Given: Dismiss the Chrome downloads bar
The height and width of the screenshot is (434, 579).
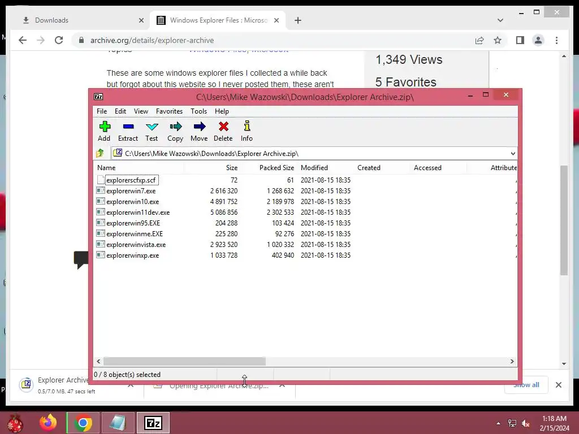Looking at the screenshot, I should point(558,385).
